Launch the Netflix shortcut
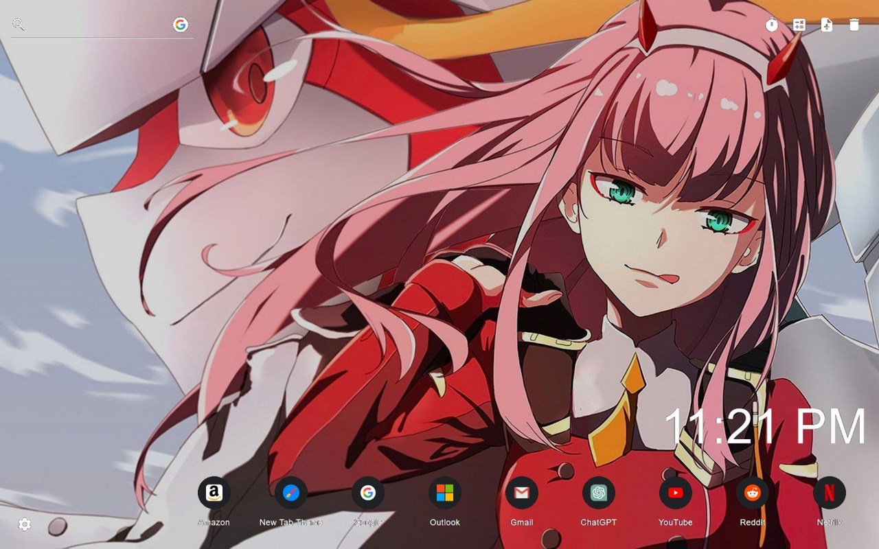This screenshot has height=549, width=879. (x=830, y=493)
